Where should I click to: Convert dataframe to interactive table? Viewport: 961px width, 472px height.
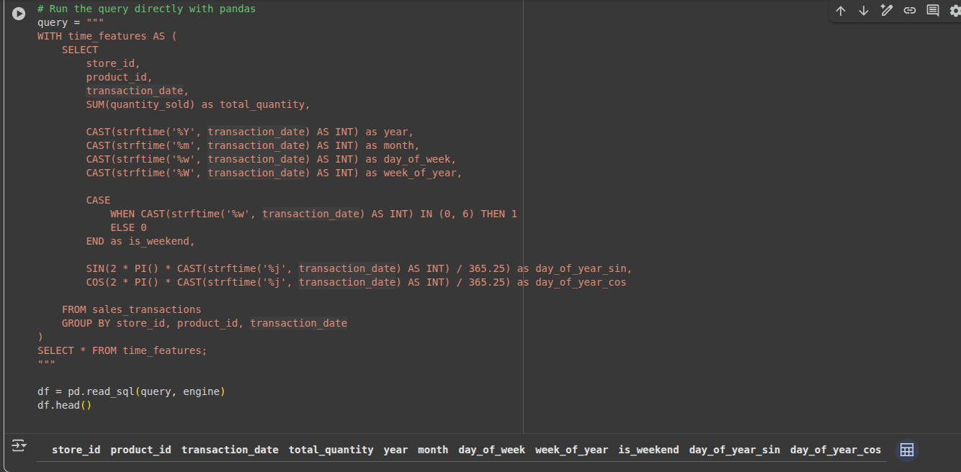(907, 450)
